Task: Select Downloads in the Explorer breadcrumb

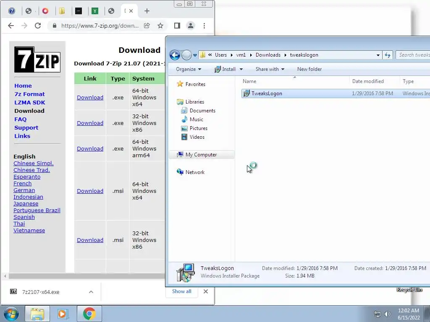Action: [x=268, y=55]
